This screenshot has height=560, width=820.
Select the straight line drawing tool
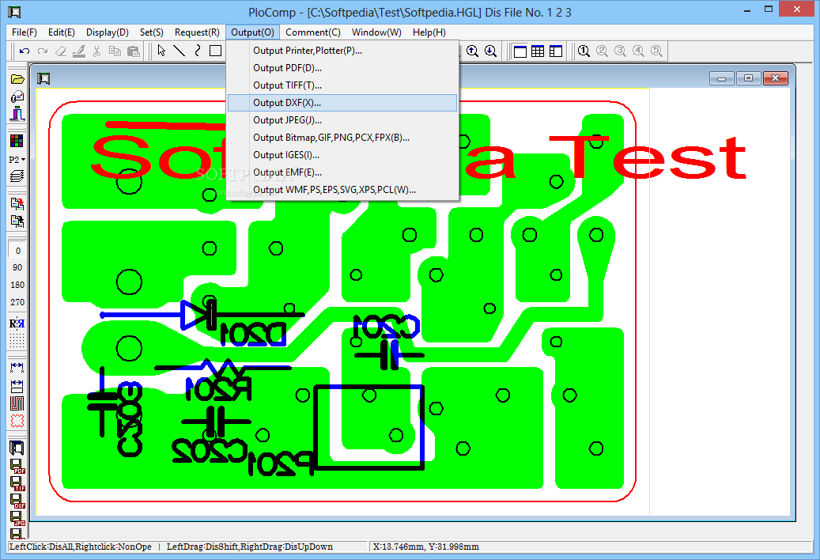179,51
